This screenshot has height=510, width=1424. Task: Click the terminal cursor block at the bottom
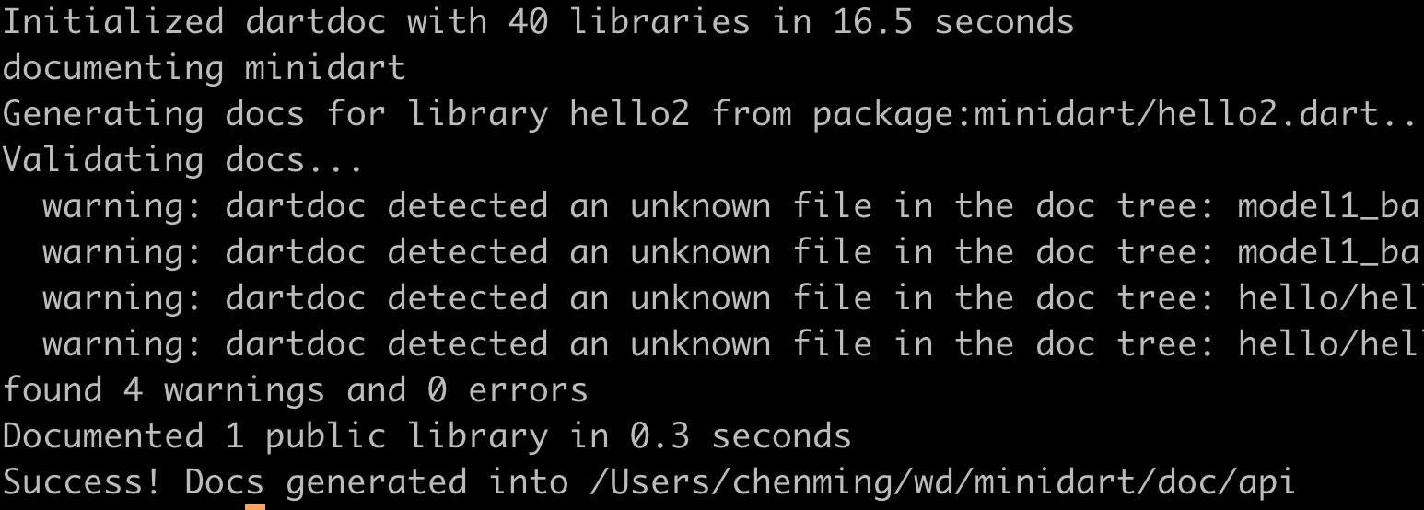255,506
